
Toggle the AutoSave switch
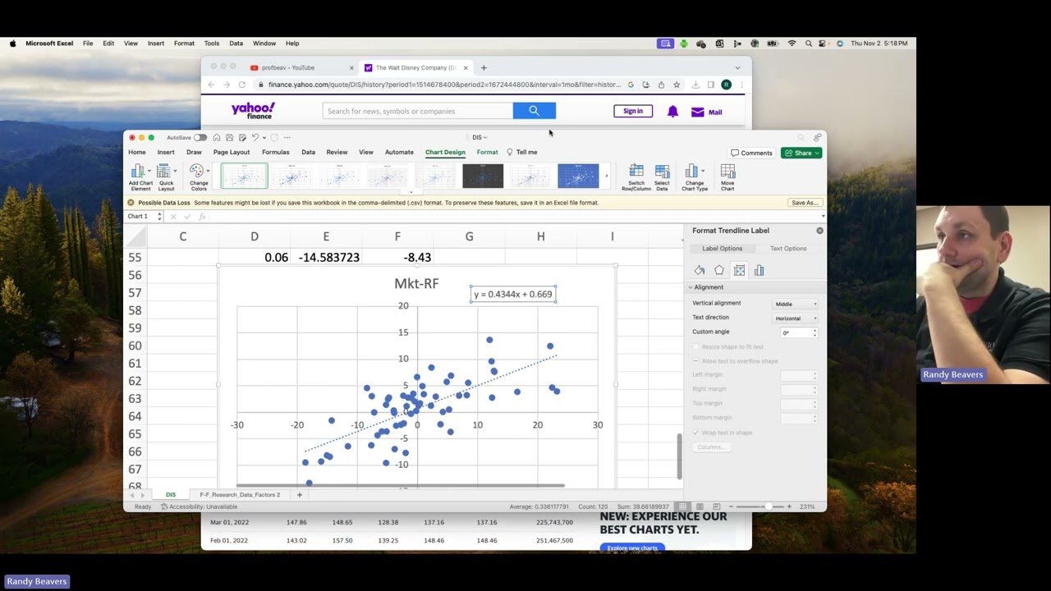(200, 137)
